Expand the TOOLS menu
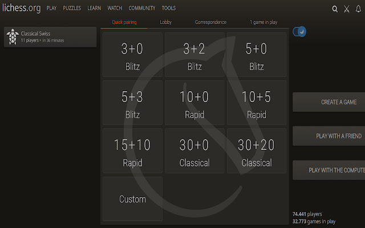The image size is (365, 228). [169, 9]
